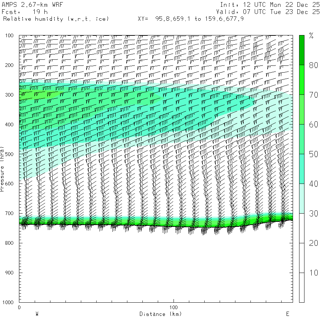Click the 'Pressure (hPa)' axis title
This screenshot has width=322, height=322.
pos(2,169)
